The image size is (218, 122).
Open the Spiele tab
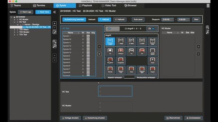coord(65,5)
